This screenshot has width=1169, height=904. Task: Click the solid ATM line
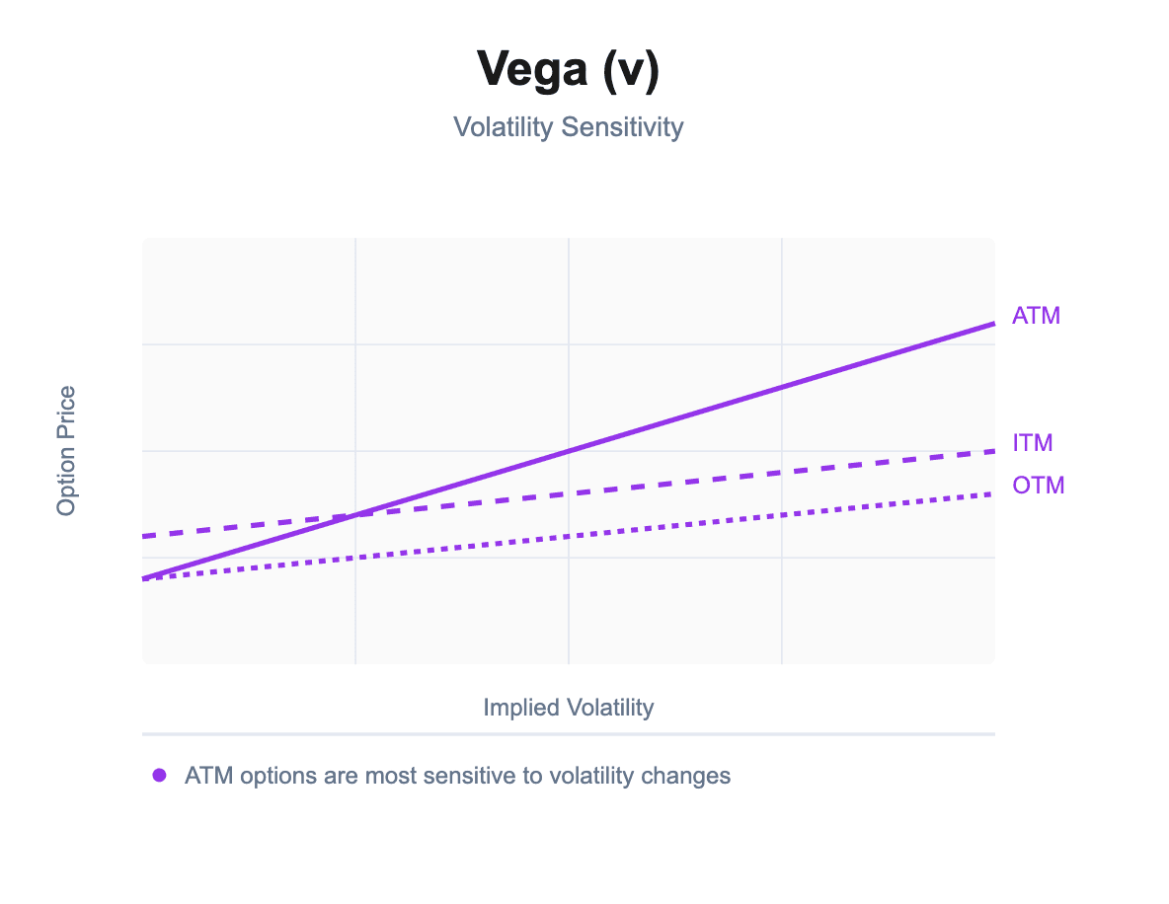[x=782, y=387]
